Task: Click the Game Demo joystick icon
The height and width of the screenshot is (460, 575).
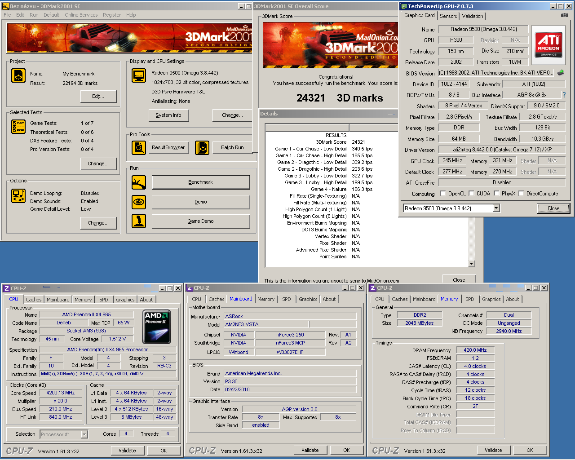Action: point(139,221)
